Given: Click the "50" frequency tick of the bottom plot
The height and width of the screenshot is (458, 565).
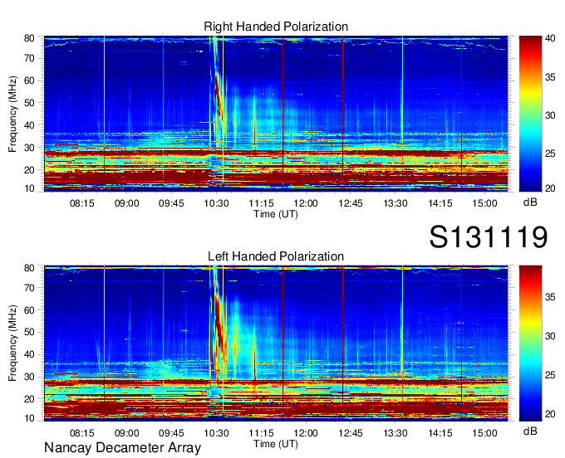Looking at the screenshot, I should (29, 332).
